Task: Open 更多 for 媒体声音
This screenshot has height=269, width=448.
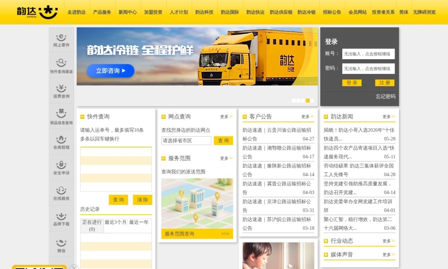Action: [x=389, y=254]
